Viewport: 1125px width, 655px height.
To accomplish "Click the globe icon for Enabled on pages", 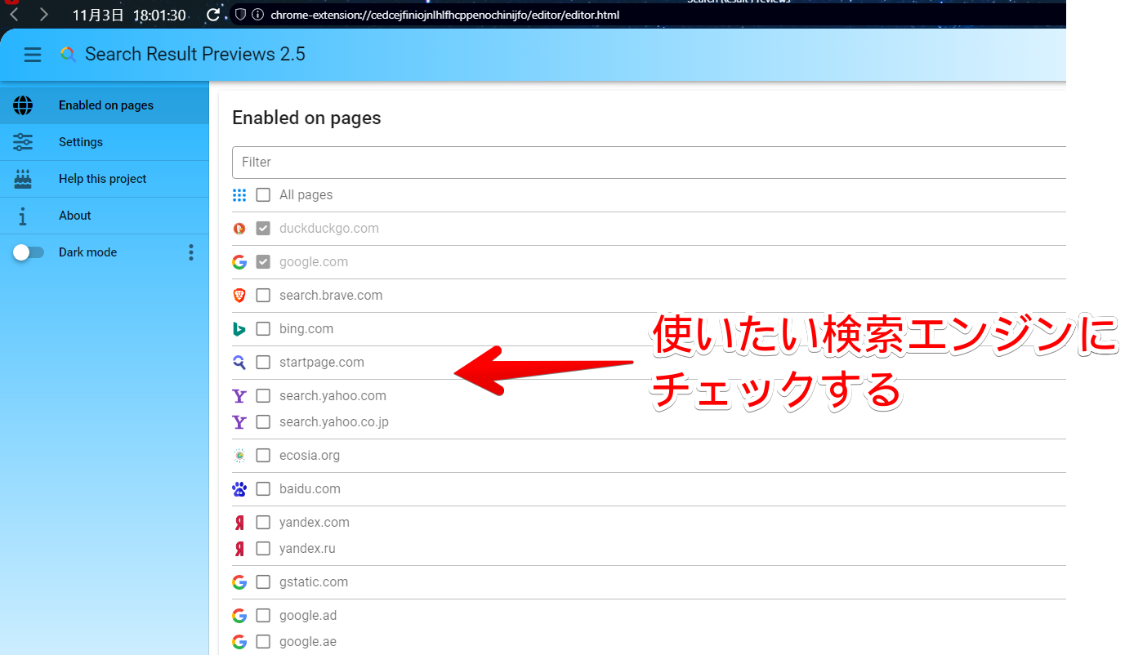I will 23,105.
